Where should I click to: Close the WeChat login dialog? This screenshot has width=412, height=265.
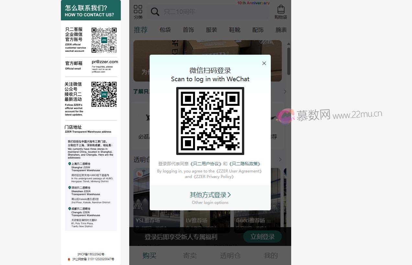point(264,63)
